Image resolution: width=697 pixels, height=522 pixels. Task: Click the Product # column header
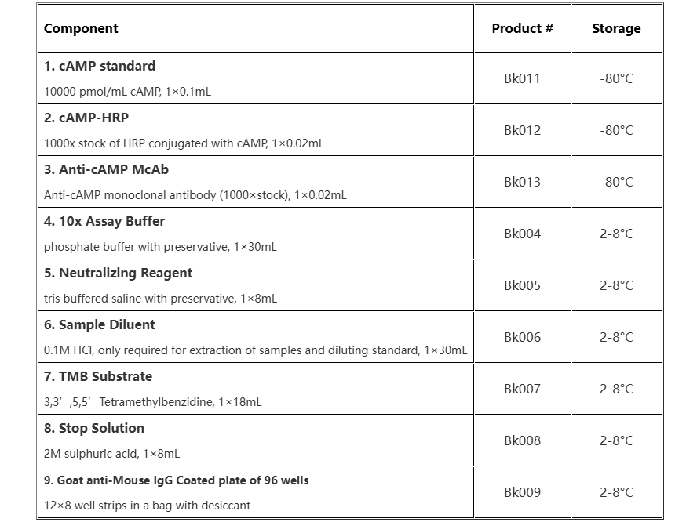click(522, 29)
